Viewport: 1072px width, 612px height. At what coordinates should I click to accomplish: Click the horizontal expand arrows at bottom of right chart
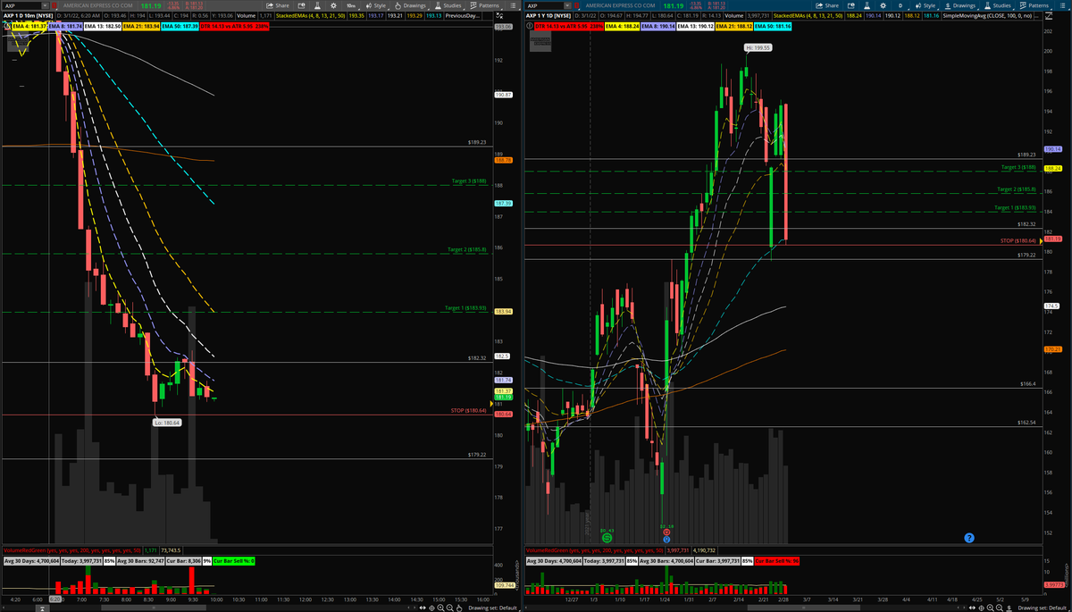coord(972,608)
